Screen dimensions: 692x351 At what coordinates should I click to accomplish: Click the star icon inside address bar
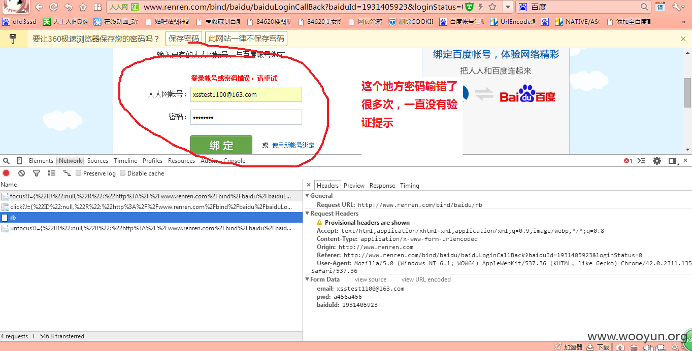tap(492, 7)
